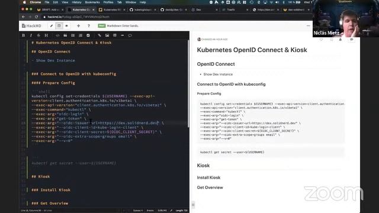
Task: Click the volume icon in macOS menu bar
Action: click(x=277, y=2)
